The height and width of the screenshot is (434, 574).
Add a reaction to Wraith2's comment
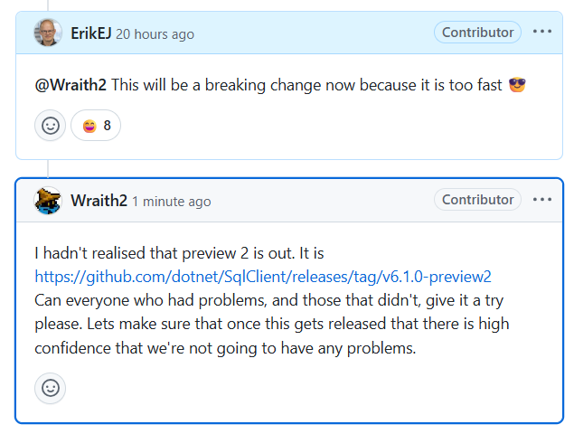coord(51,388)
